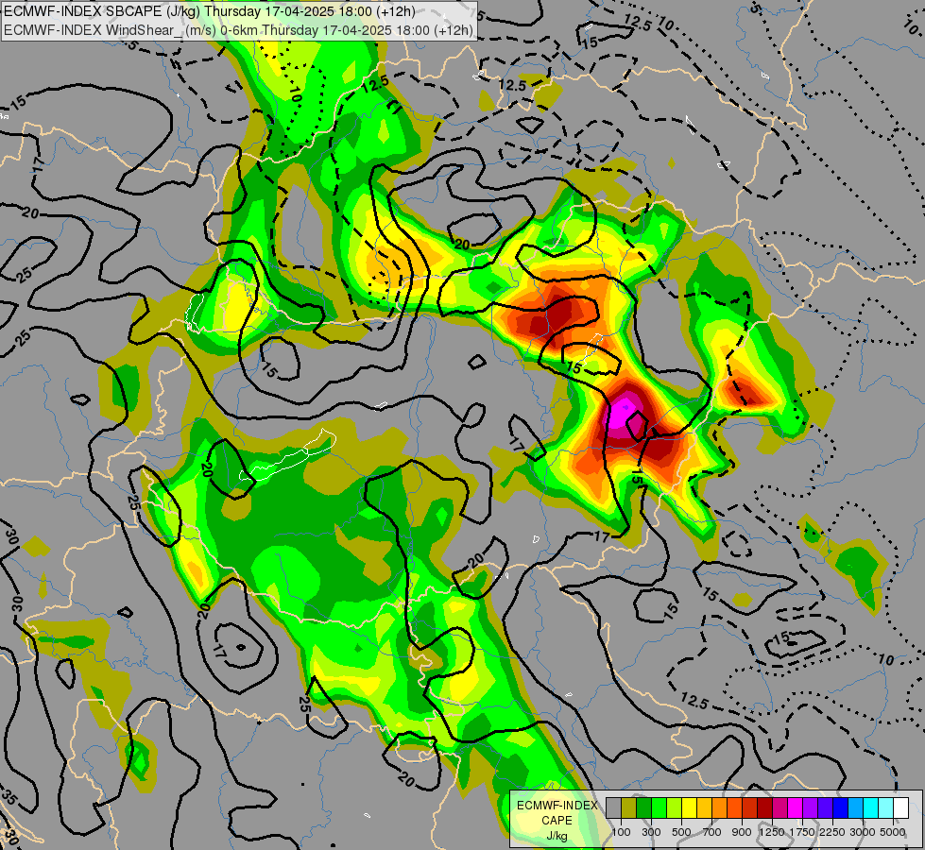Click the pure blue legend swatch
Screen dimensions: 925x850
(x=841, y=807)
